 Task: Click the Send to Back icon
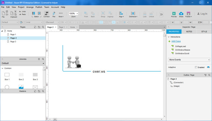[x=93, y=14]
